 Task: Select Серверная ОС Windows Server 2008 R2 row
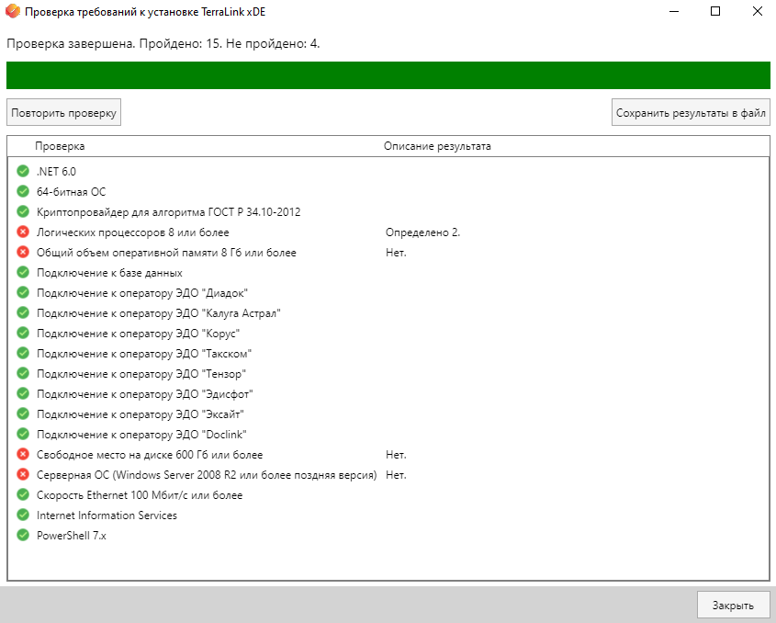[x=207, y=475]
